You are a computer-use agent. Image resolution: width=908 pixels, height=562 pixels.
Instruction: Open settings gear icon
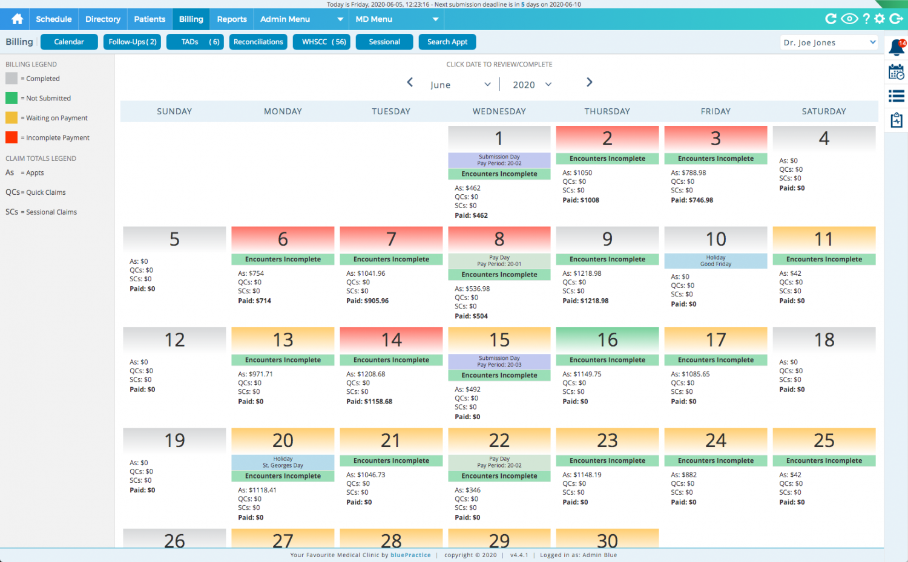[880, 19]
